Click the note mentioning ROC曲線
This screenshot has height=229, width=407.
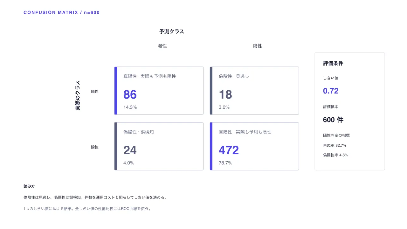pyautogui.click(x=87, y=209)
